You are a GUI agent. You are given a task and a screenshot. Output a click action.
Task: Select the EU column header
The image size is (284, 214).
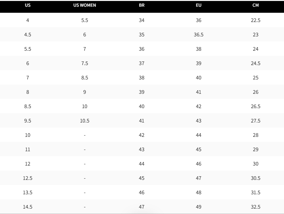(x=198, y=5)
